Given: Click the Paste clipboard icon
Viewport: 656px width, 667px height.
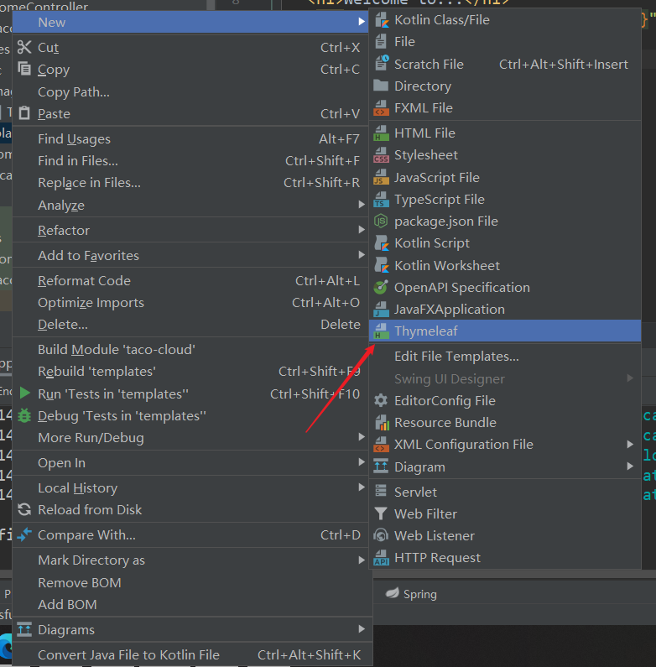Looking at the screenshot, I should pos(24,113).
